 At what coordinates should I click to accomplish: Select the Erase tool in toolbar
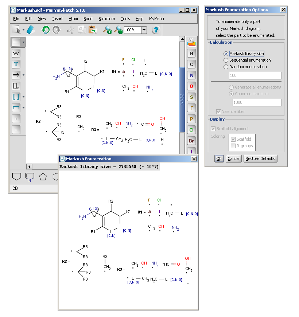[x=32, y=30]
